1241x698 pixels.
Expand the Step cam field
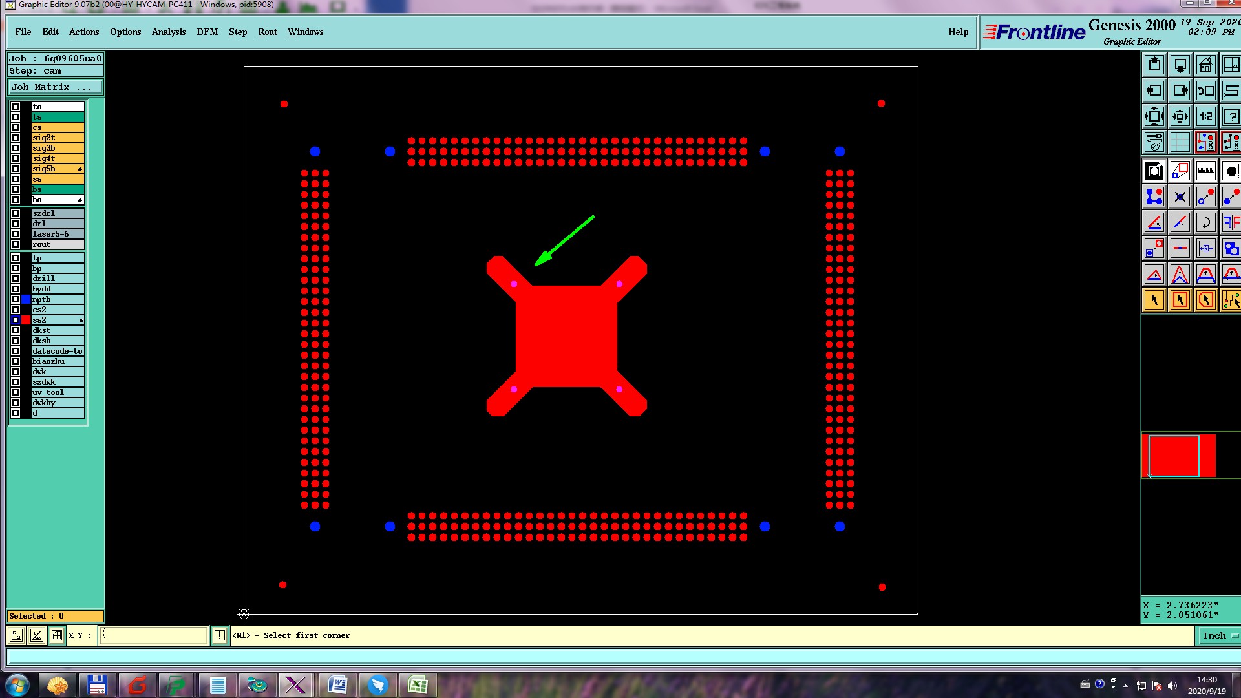coord(55,71)
